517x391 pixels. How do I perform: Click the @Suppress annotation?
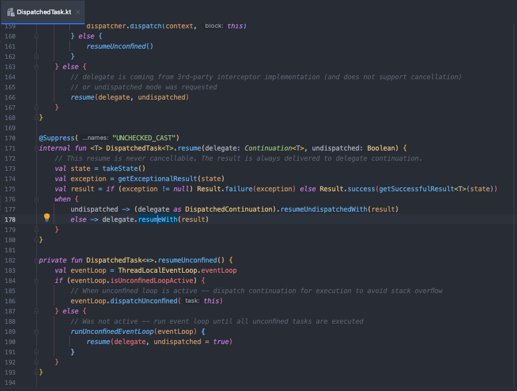coord(57,138)
